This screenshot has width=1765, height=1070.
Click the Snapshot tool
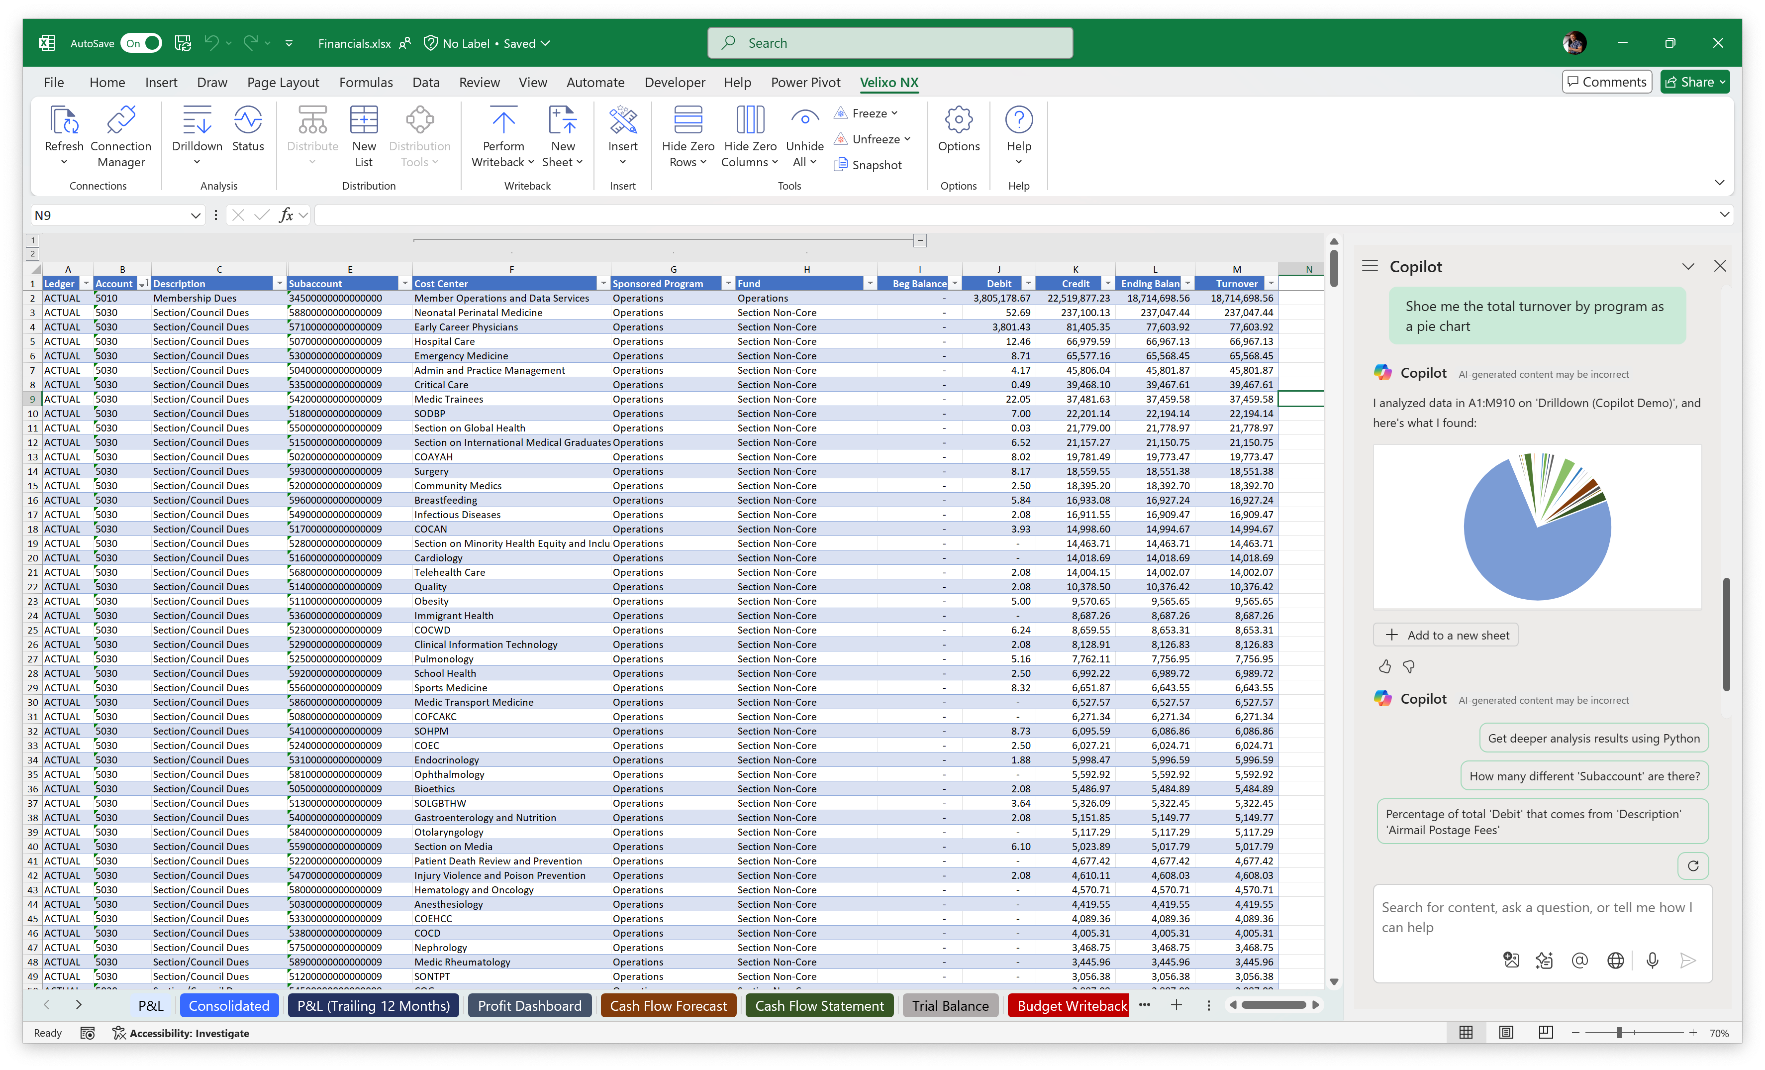(868, 165)
